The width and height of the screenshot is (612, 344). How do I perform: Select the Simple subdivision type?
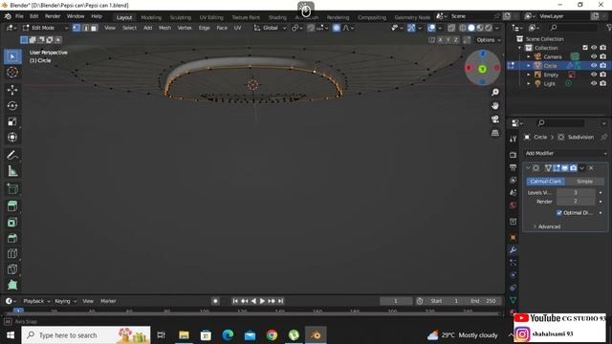tap(584, 182)
